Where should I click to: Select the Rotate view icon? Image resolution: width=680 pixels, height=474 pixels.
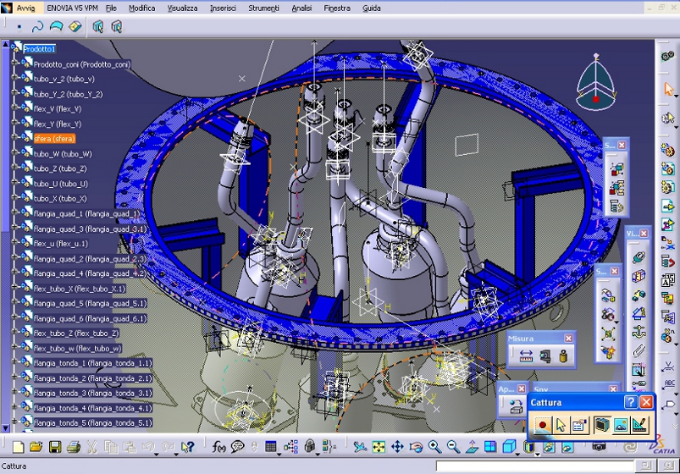point(416,447)
